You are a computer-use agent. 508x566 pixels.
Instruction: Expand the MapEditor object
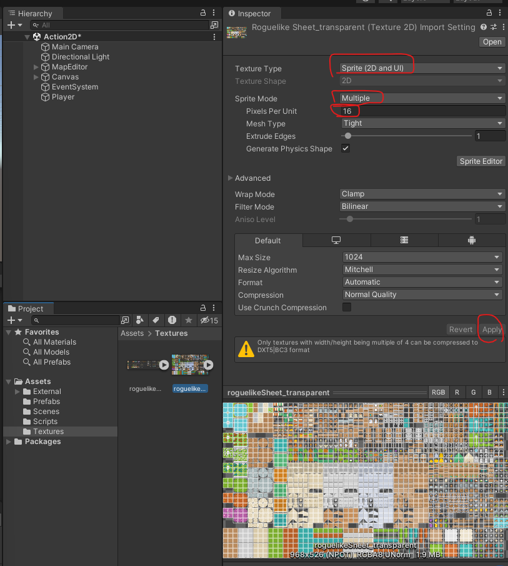click(36, 67)
